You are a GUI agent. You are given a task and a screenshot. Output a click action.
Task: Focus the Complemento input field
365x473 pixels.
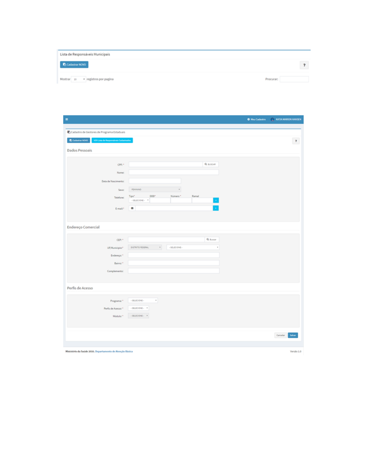pyautogui.click(x=174, y=271)
